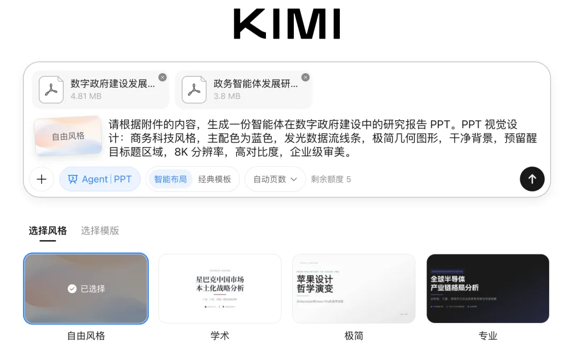Click the chevron beside 自动页数
578x347 pixels.
coord(294,180)
